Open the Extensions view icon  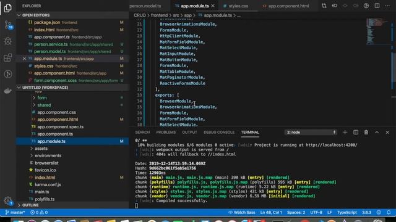click(8, 57)
